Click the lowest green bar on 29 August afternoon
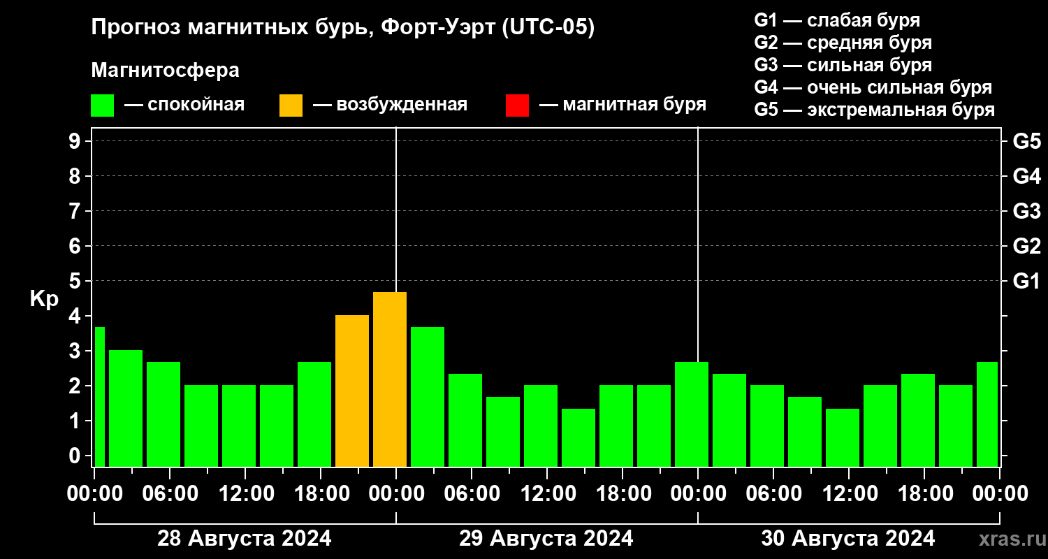This screenshot has height=559, width=1048. [x=578, y=437]
